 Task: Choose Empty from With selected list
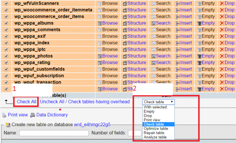(x=159, y=112)
